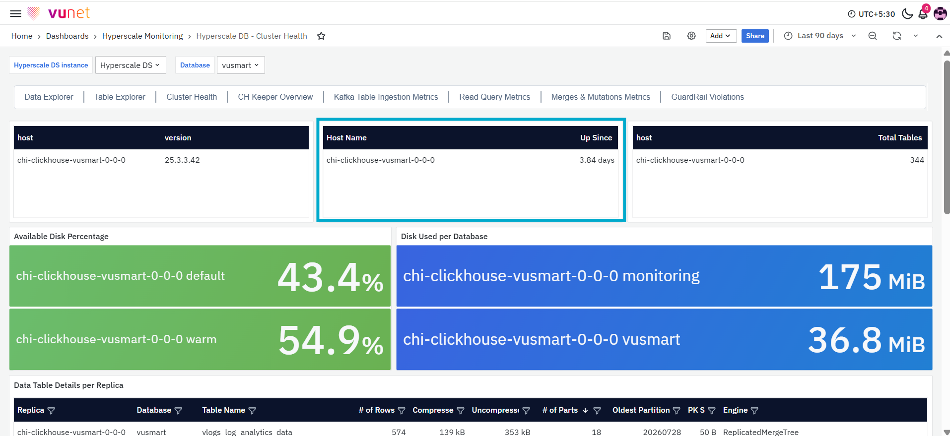
Task: Open Hyperscale Monitoring breadcrumb
Action: [x=142, y=36]
